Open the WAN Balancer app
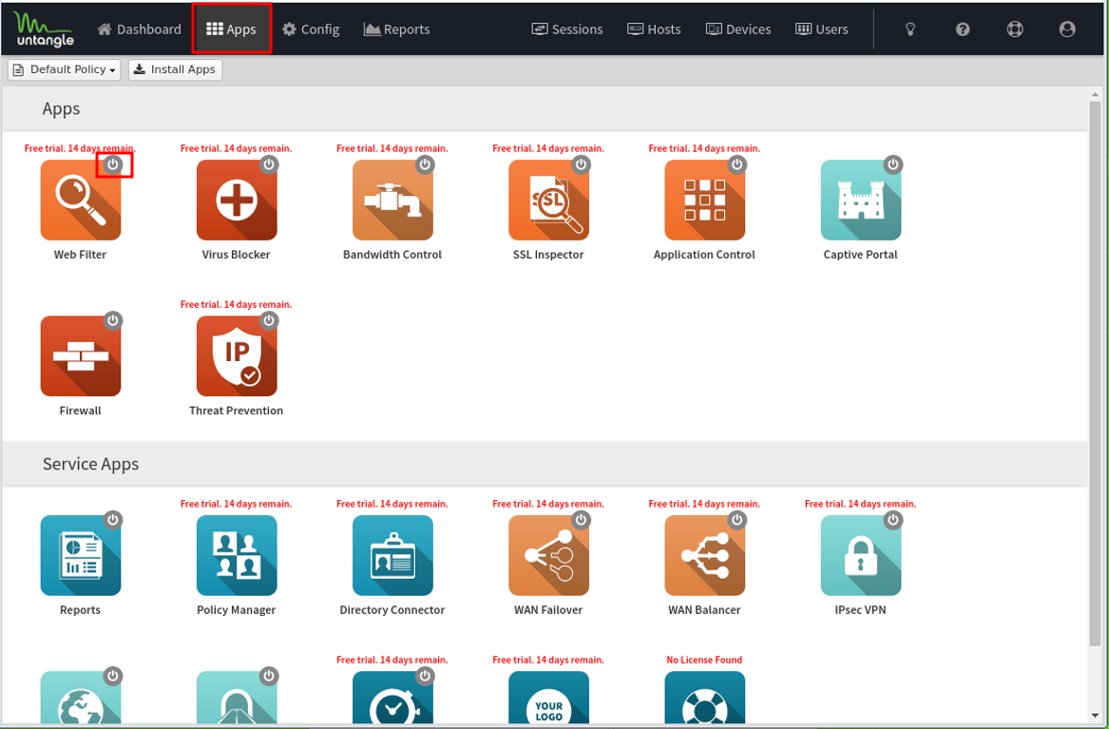The height and width of the screenshot is (729, 1109). click(704, 555)
